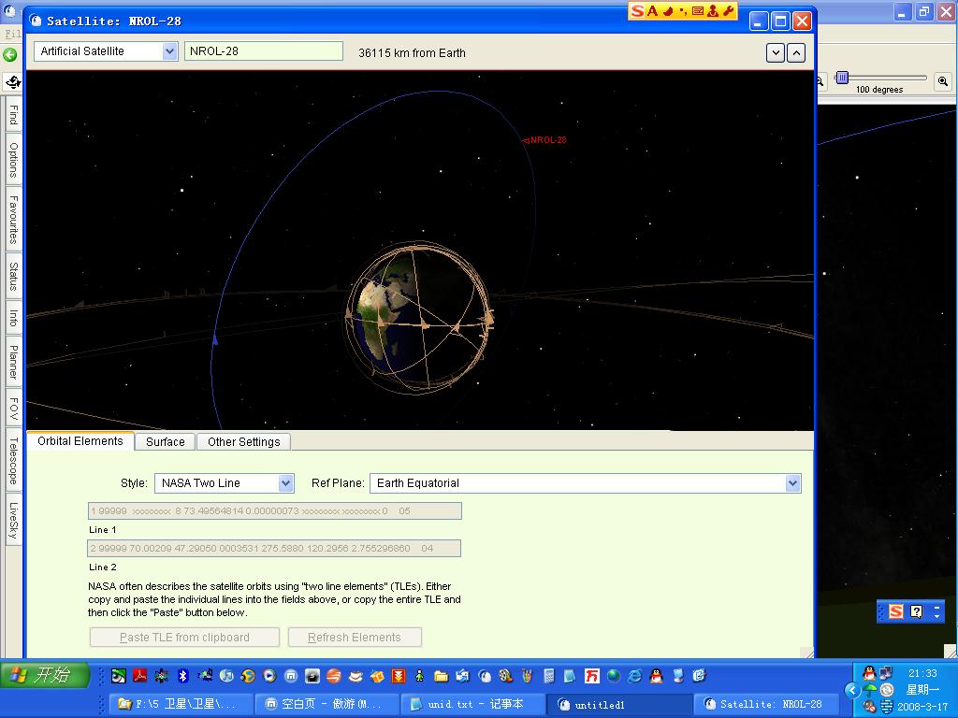Click the satellite-dish icon below the back arrow

pos(13,81)
